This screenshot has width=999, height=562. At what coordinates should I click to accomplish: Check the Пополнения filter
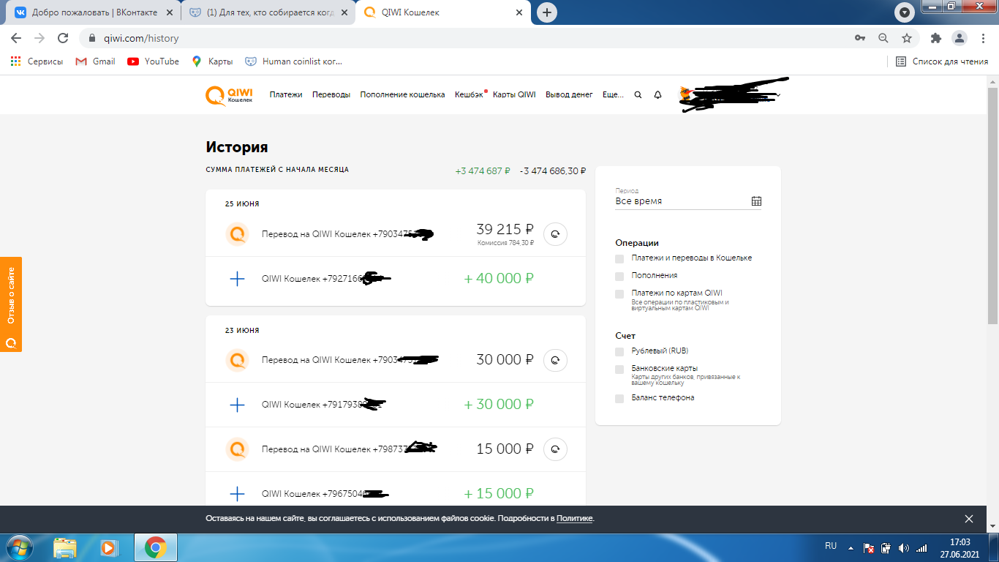point(619,277)
